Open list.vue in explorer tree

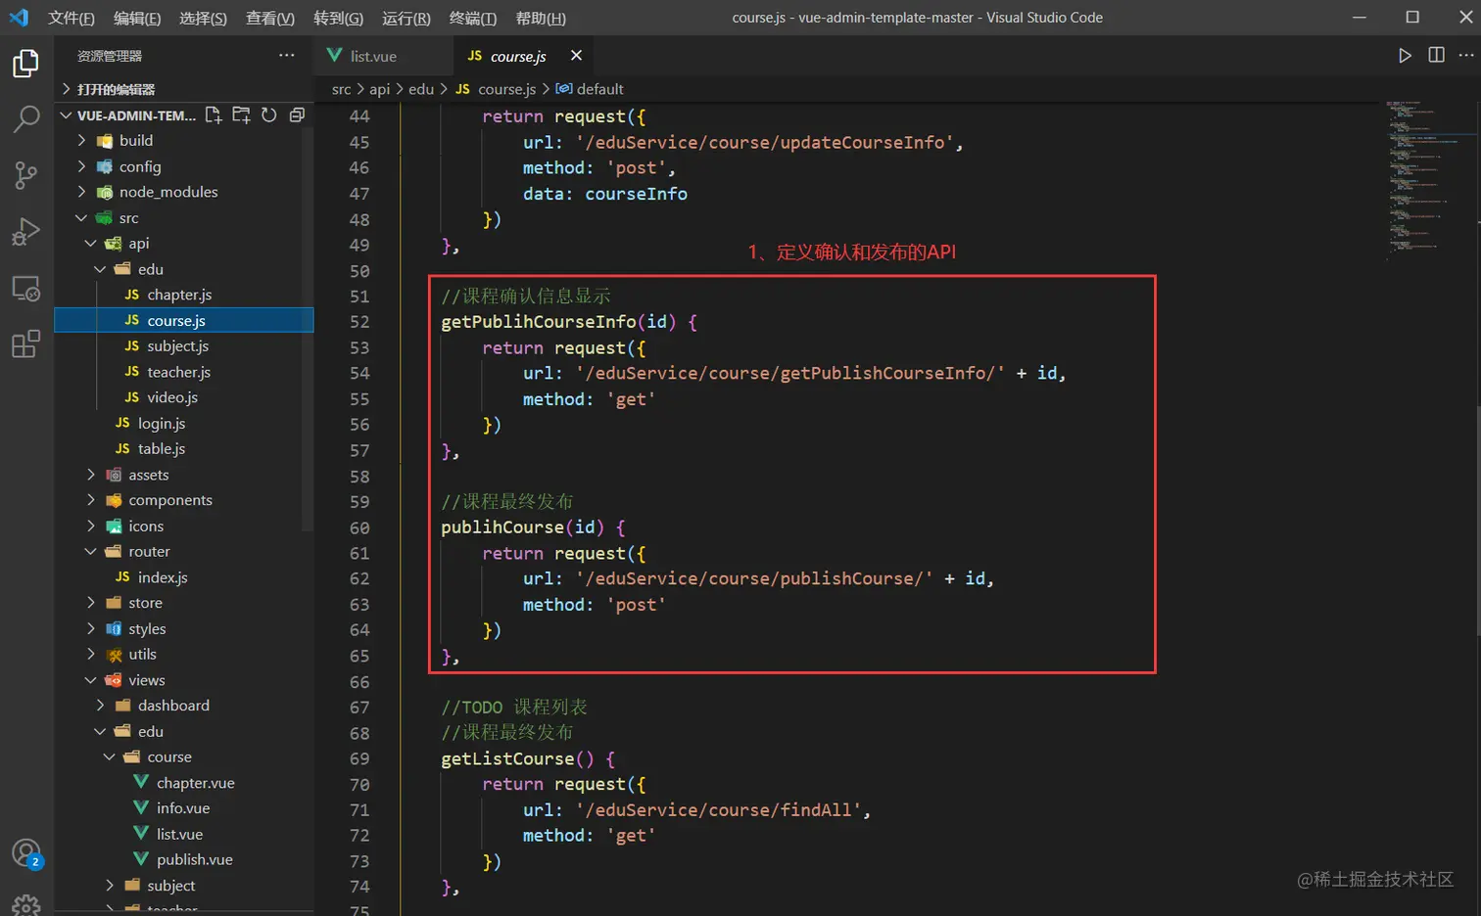(184, 834)
